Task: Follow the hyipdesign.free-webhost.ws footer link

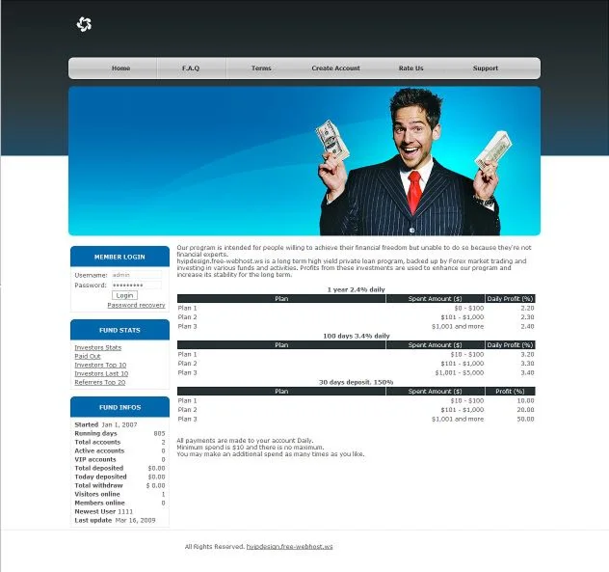Action: (289, 546)
